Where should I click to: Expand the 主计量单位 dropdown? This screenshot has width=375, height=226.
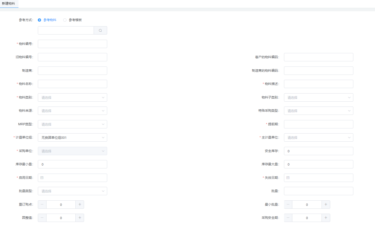[318, 138]
